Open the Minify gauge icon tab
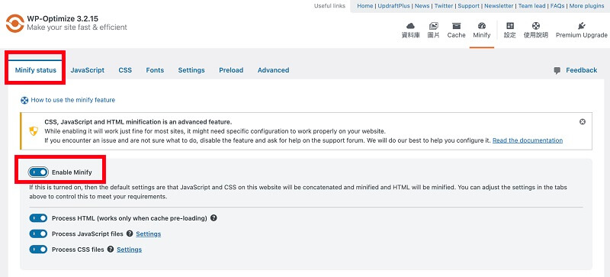Screen dimensions: 610x277 (482, 26)
